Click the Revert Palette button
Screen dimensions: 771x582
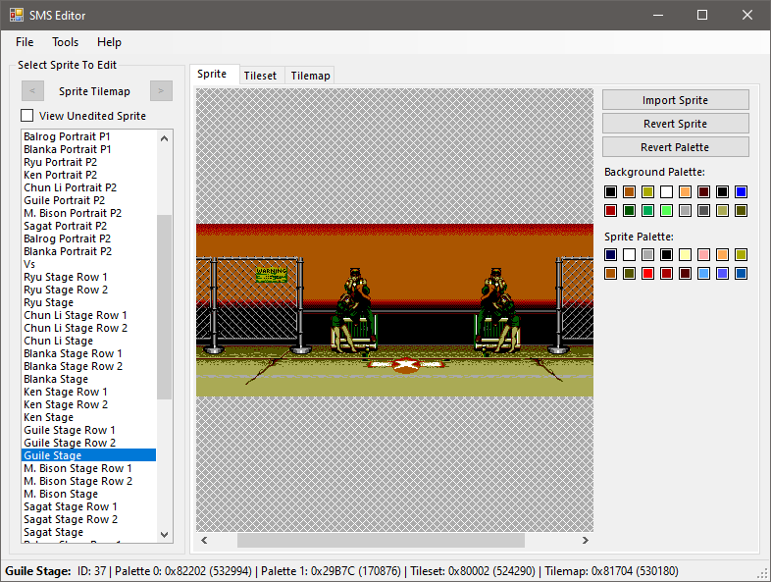[x=676, y=147]
